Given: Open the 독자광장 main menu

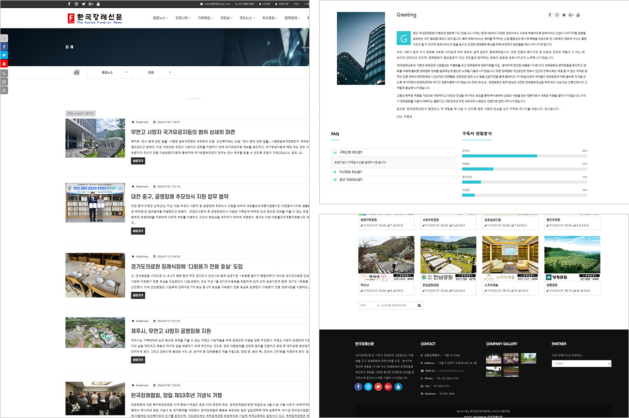Looking at the screenshot, I should pyautogui.click(x=270, y=18).
